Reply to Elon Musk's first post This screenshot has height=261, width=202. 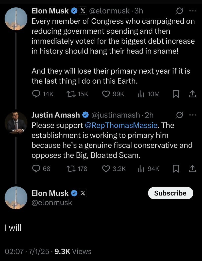pyautogui.click(x=36, y=94)
